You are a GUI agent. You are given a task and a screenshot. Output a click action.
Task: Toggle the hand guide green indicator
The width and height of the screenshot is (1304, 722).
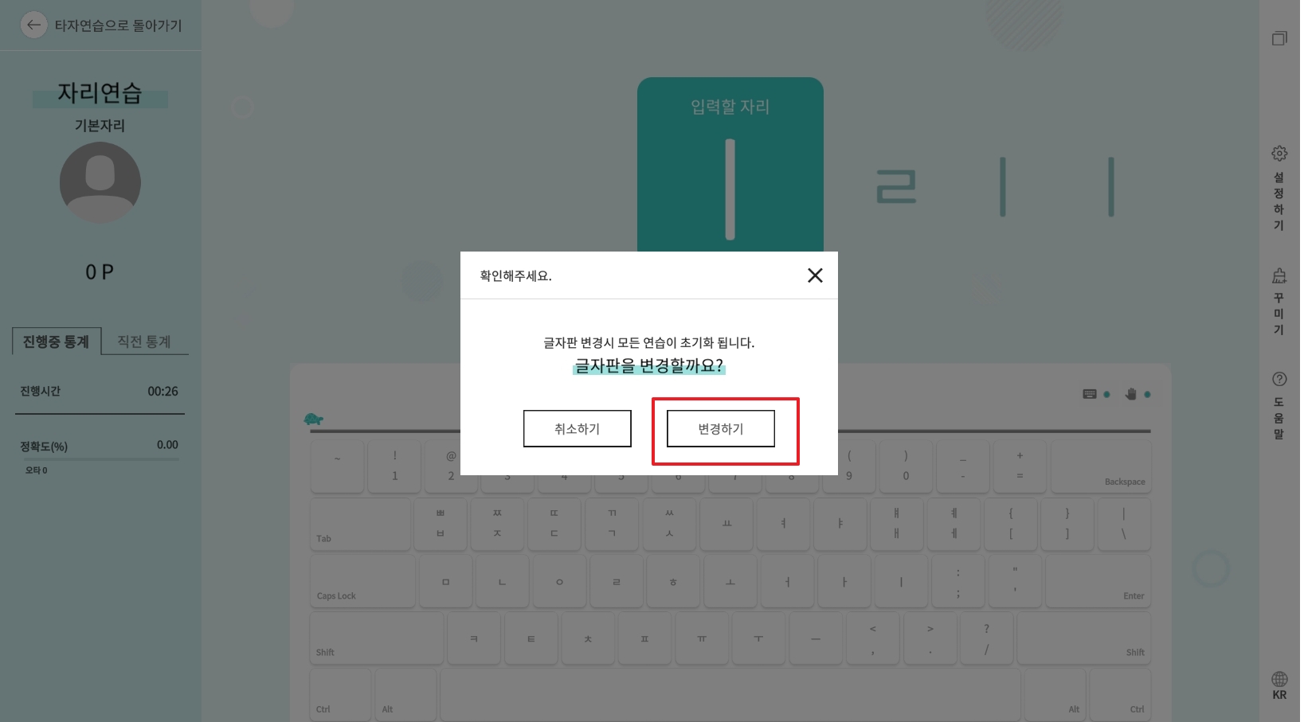click(x=1148, y=392)
